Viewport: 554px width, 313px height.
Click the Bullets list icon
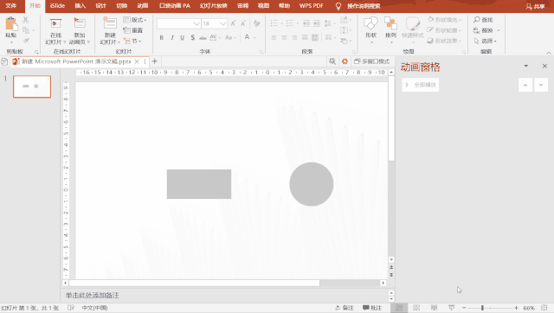274,23
